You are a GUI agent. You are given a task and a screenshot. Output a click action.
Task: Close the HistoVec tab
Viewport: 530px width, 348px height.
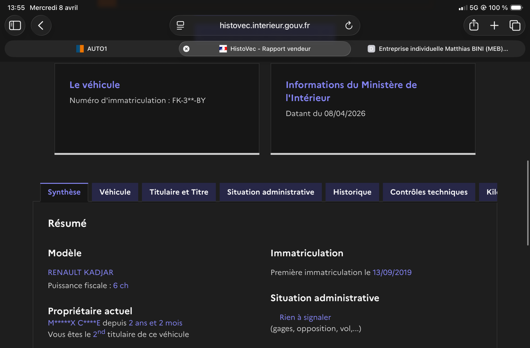186,49
